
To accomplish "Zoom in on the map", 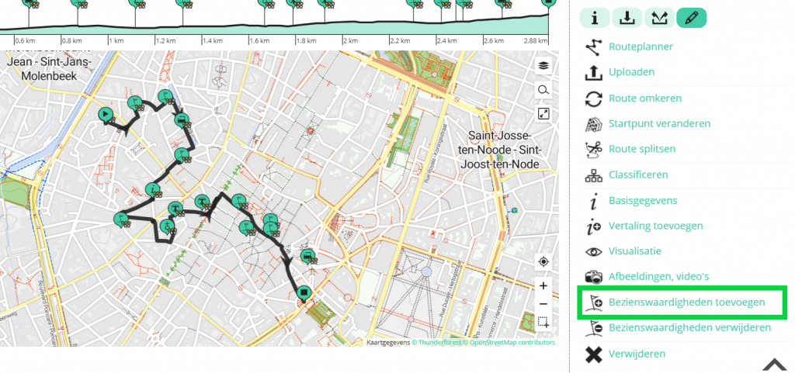I will (543, 285).
